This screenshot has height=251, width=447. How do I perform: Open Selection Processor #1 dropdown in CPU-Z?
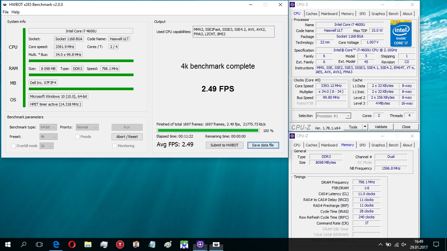click(333, 116)
